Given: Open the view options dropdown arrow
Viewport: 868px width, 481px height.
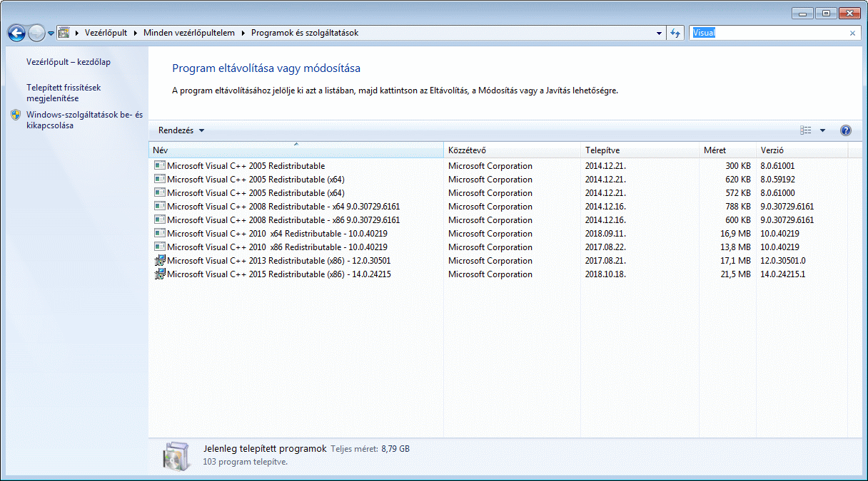Looking at the screenshot, I should [x=822, y=130].
